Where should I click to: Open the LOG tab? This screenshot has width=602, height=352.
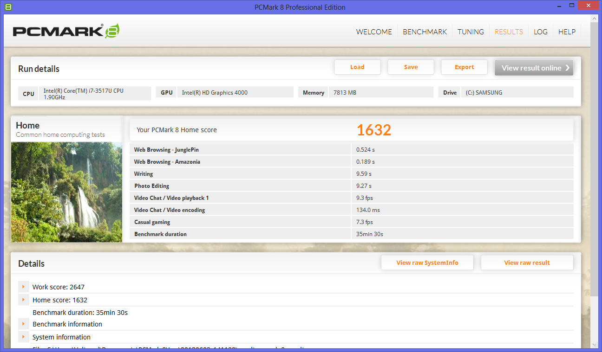click(540, 32)
